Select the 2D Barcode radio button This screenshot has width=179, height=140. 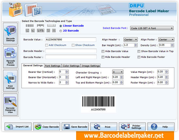point(61,31)
